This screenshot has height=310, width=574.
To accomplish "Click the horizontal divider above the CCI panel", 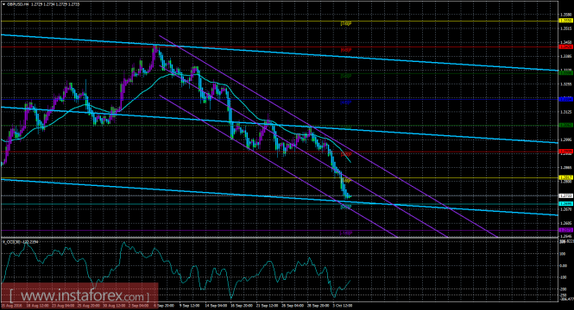I will click(279, 238).
